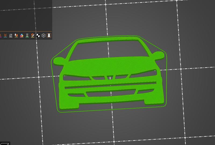Open the gear with pencil settings icon
This screenshot has height=145, width=215.
(x=33, y=35)
